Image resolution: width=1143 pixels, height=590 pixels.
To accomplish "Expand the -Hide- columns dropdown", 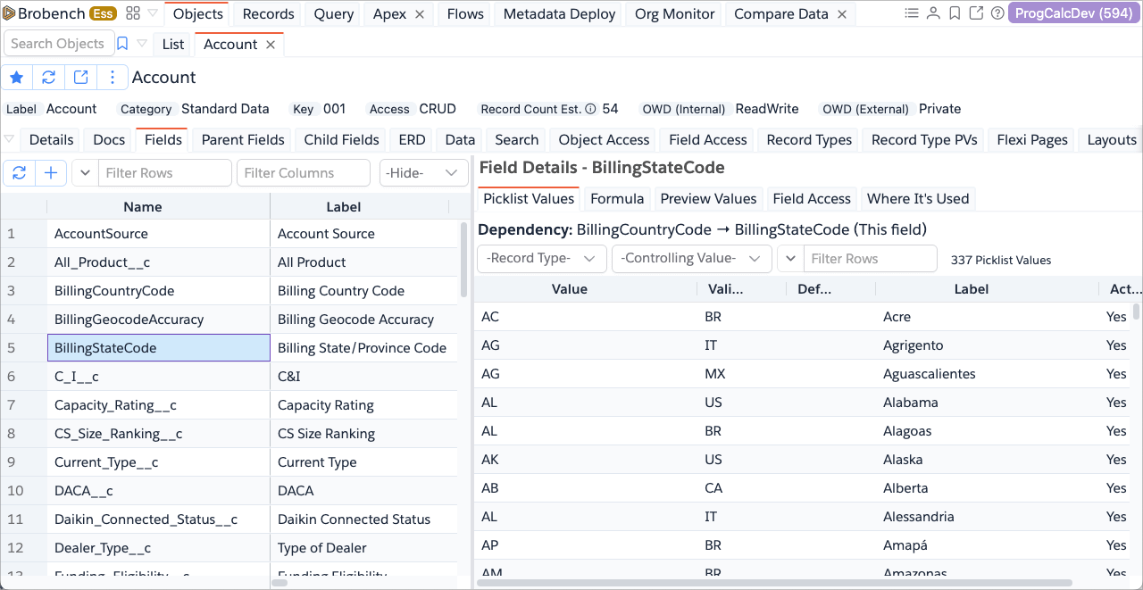I will coord(423,173).
